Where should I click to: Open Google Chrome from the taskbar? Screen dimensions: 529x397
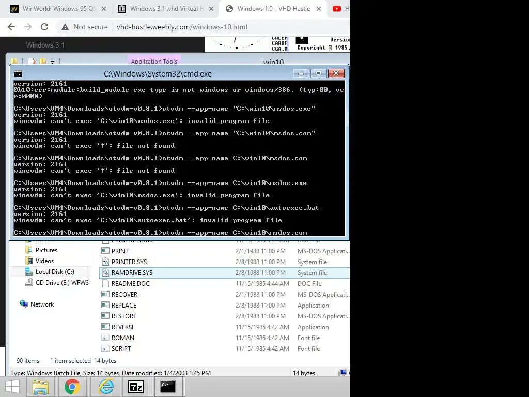click(72, 387)
